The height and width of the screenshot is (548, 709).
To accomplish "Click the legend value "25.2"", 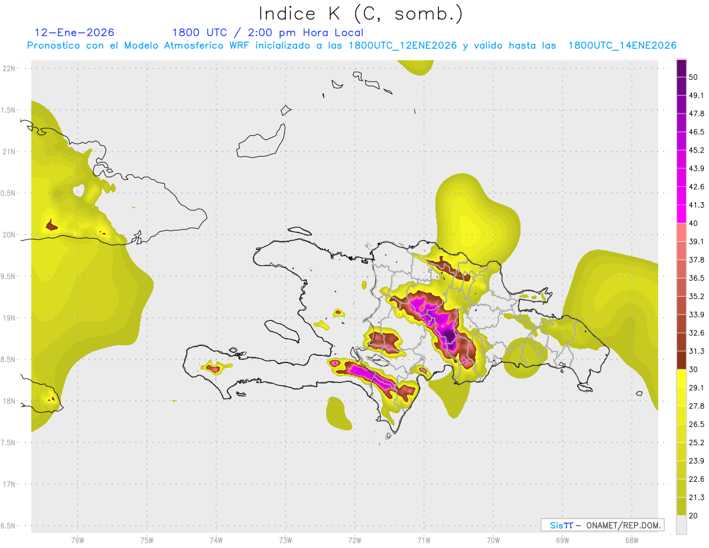I will (x=697, y=443).
